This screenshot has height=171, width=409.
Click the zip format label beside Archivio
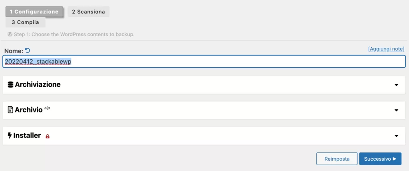click(x=47, y=107)
